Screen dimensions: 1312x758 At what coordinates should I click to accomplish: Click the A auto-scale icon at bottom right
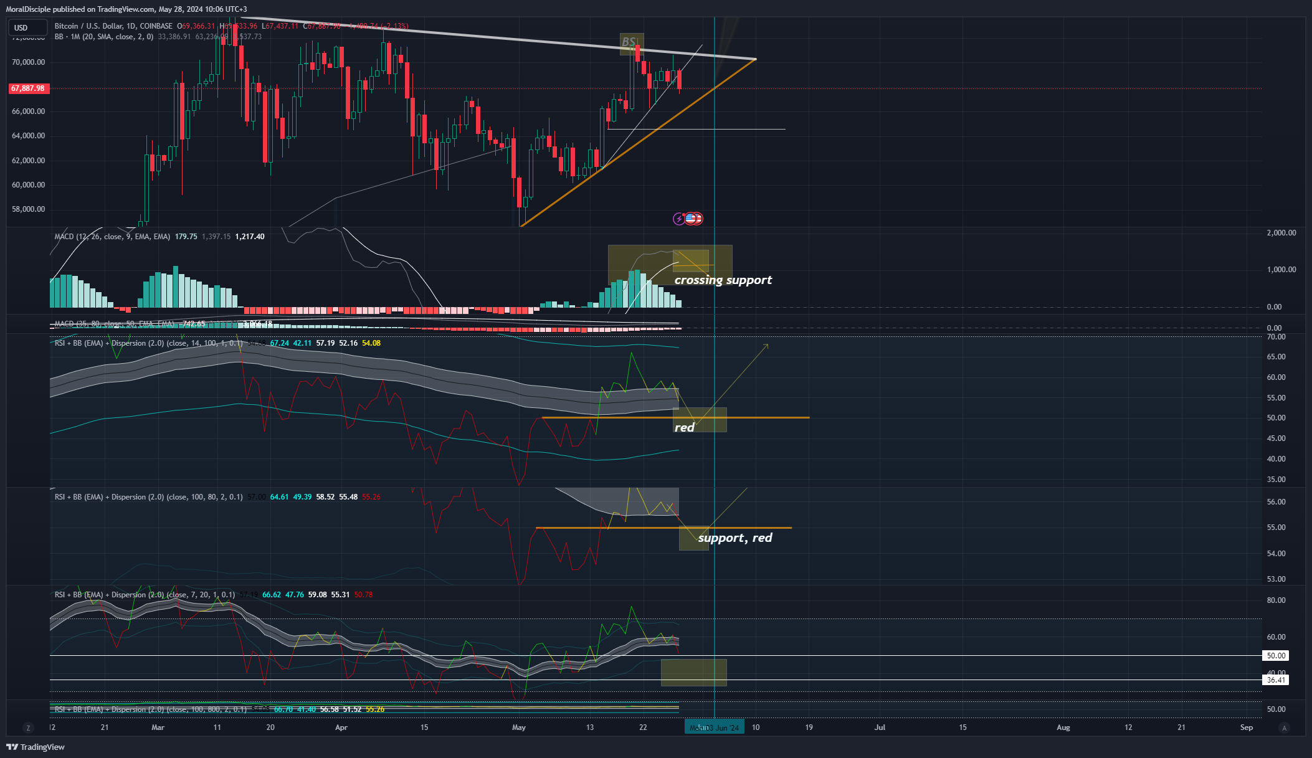(x=1283, y=727)
